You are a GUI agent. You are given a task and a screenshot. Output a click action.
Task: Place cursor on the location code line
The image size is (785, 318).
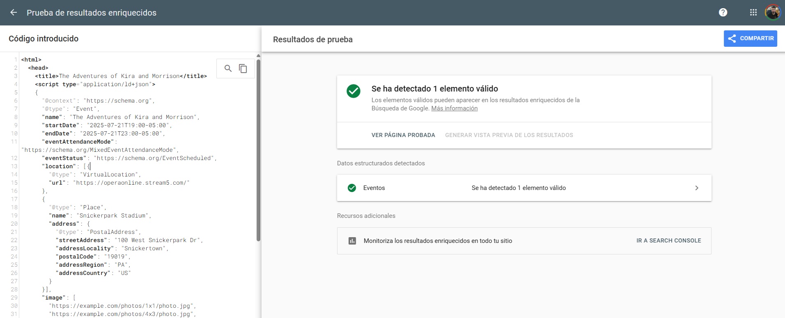(x=66, y=166)
